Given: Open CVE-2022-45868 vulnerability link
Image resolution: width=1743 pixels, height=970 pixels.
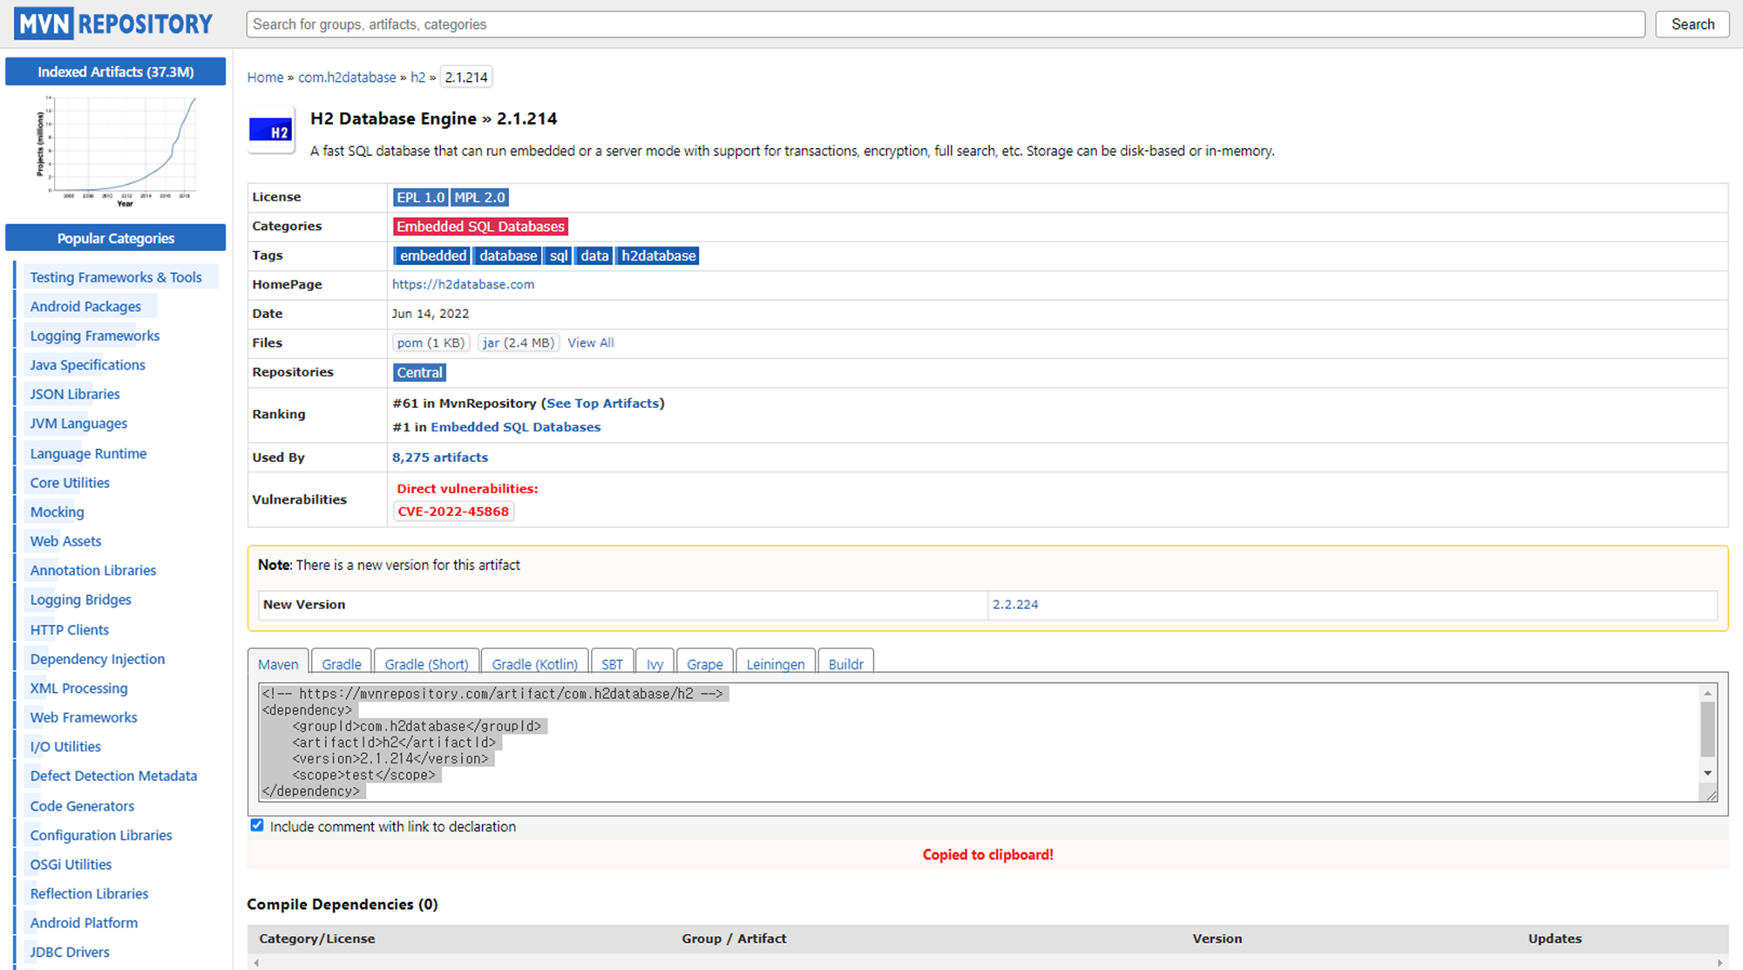Looking at the screenshot, I should (x=453, y=512).
